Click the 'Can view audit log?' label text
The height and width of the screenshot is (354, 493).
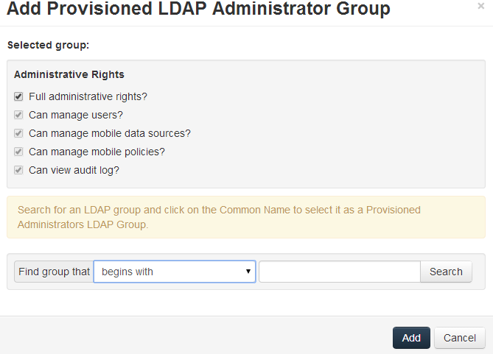coord(74,170)
